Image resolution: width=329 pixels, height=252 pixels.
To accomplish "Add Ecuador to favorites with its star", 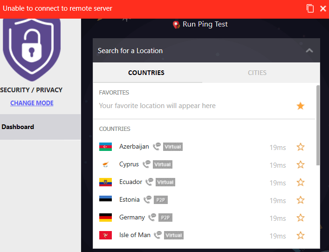I will [301, 182].
